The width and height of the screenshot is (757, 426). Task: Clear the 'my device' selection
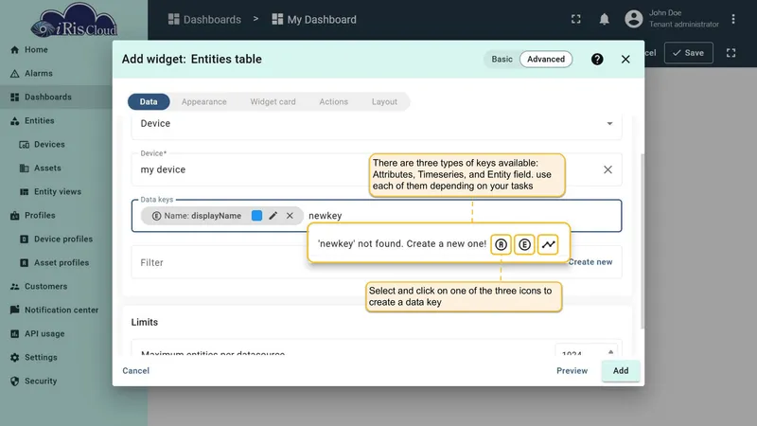(607, 169)
